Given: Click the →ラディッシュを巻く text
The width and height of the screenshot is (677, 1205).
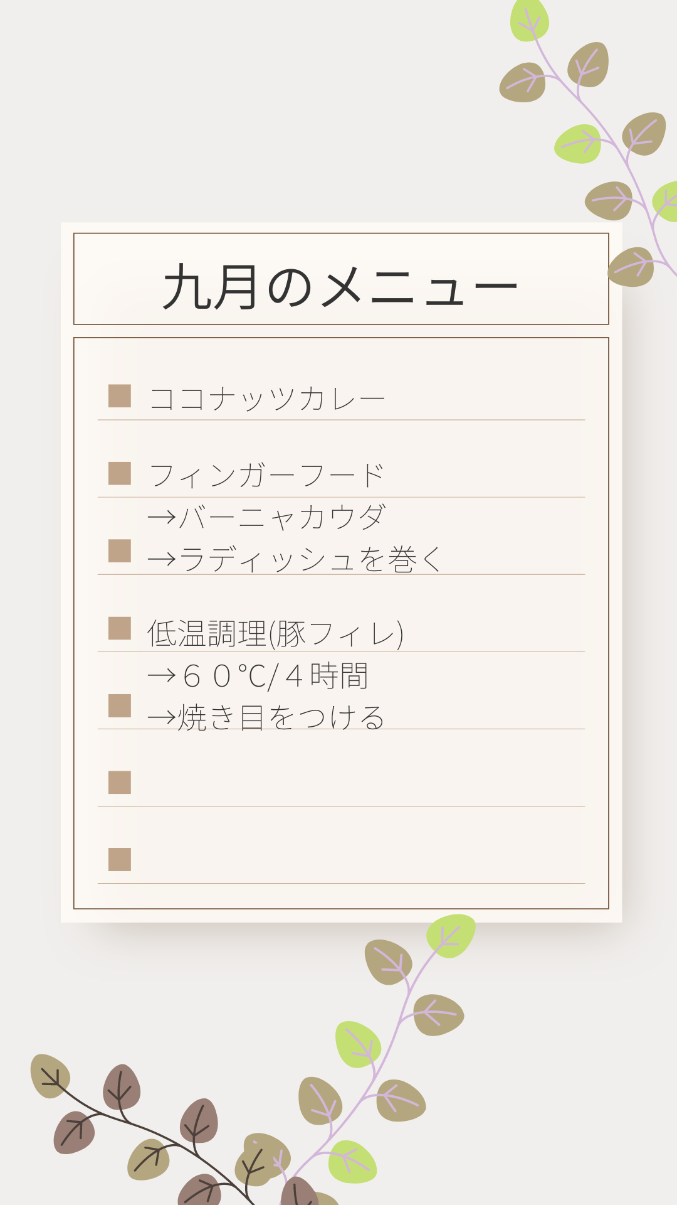Looking at the screenshot, I should (x=295, y=559).
